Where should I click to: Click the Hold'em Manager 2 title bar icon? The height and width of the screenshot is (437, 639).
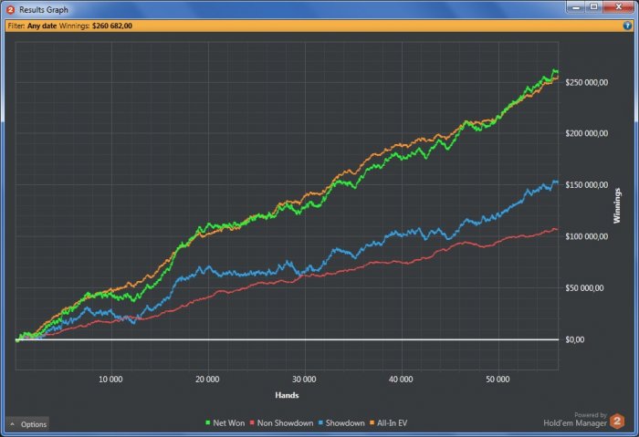11,9
